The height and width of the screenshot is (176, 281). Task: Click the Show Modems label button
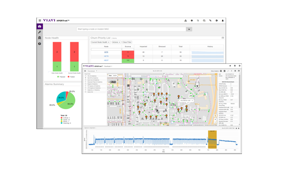pos(215,71)
